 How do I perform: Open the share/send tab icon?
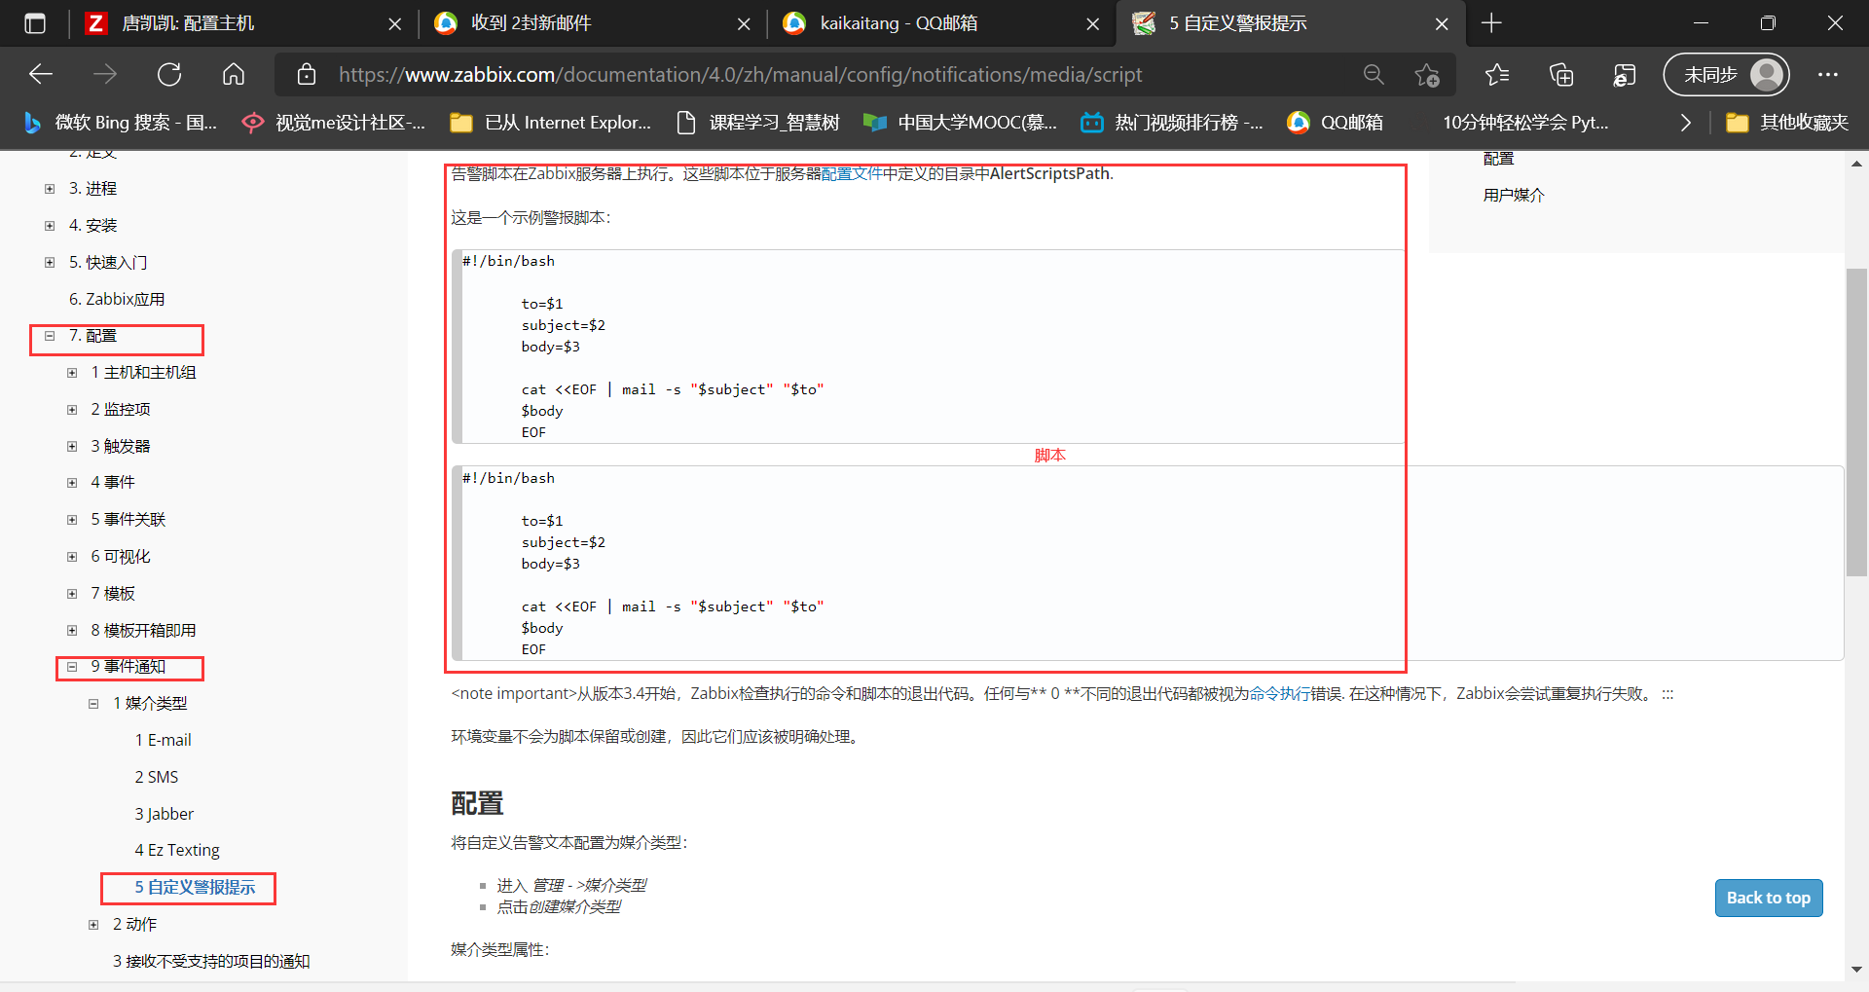click(1624, 74)
